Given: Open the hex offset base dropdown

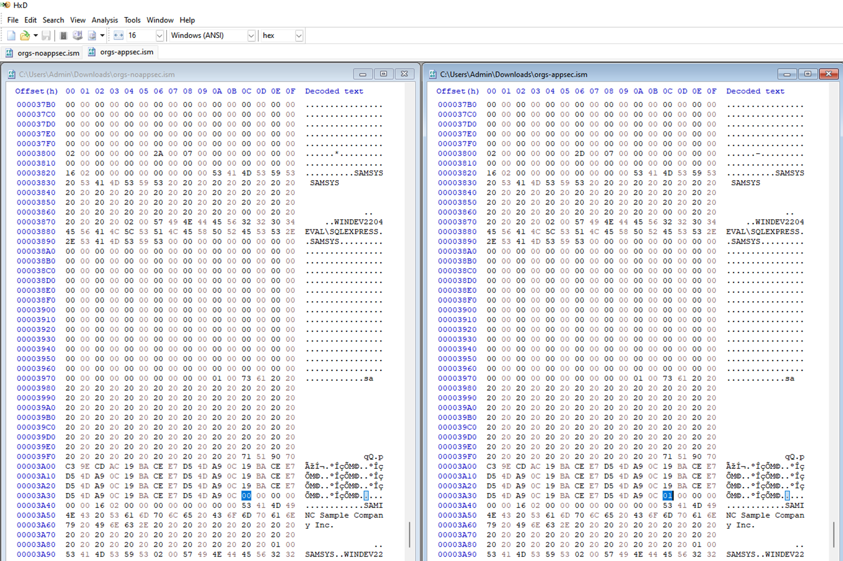Looking at the screenshot, I should click(x=299, y=36).
